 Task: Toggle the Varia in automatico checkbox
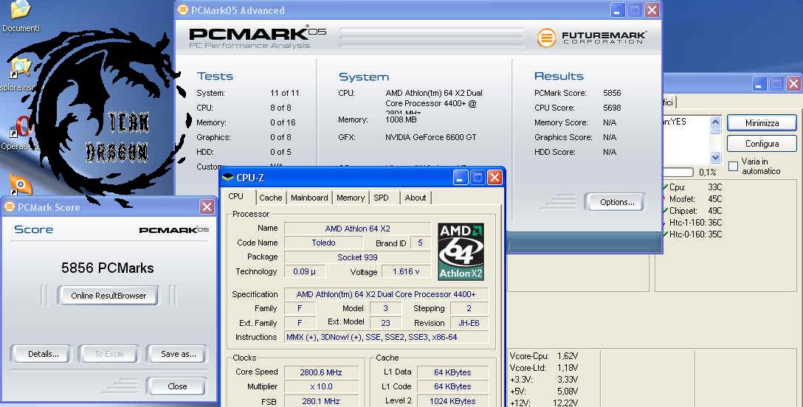pos(733,166)
